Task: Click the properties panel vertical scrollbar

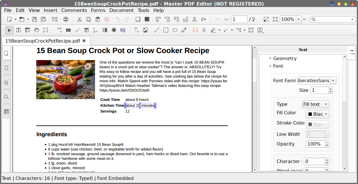Action: (x=345, y=113)
